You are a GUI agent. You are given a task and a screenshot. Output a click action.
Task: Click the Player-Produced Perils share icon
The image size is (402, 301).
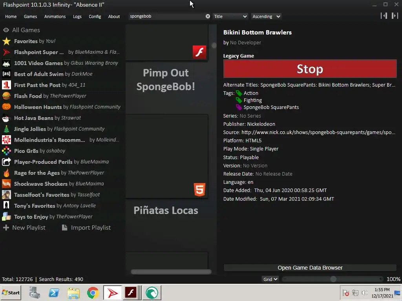tap(6, 162)
